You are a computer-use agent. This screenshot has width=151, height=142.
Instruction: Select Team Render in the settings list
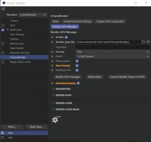pos(17,48)
